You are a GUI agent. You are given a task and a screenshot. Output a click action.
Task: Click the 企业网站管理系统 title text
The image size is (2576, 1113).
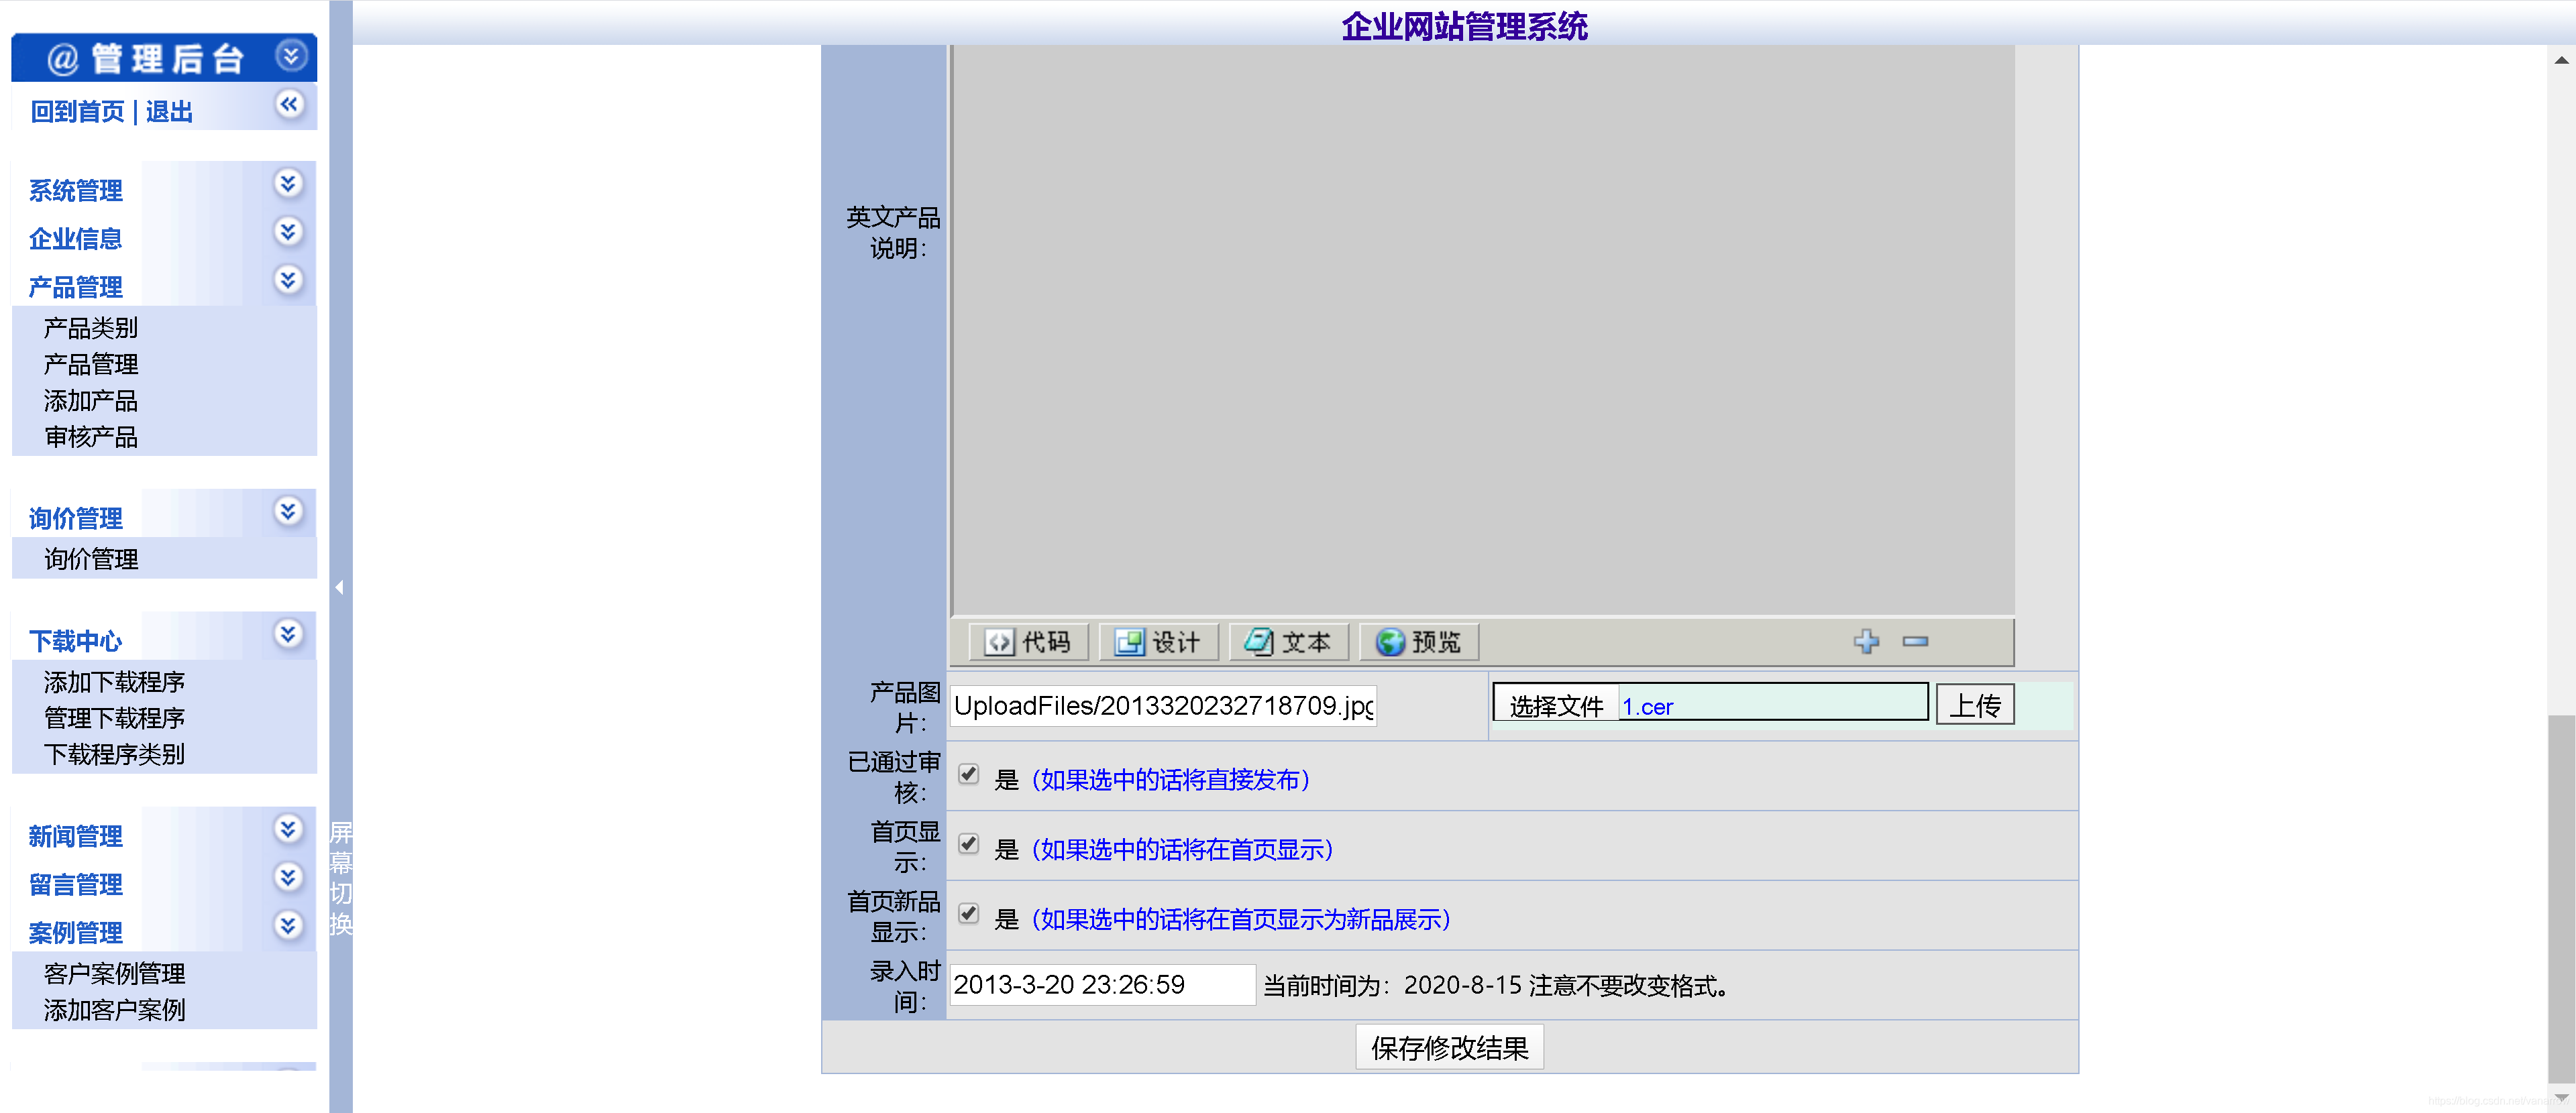click(x=1464, y=26)
